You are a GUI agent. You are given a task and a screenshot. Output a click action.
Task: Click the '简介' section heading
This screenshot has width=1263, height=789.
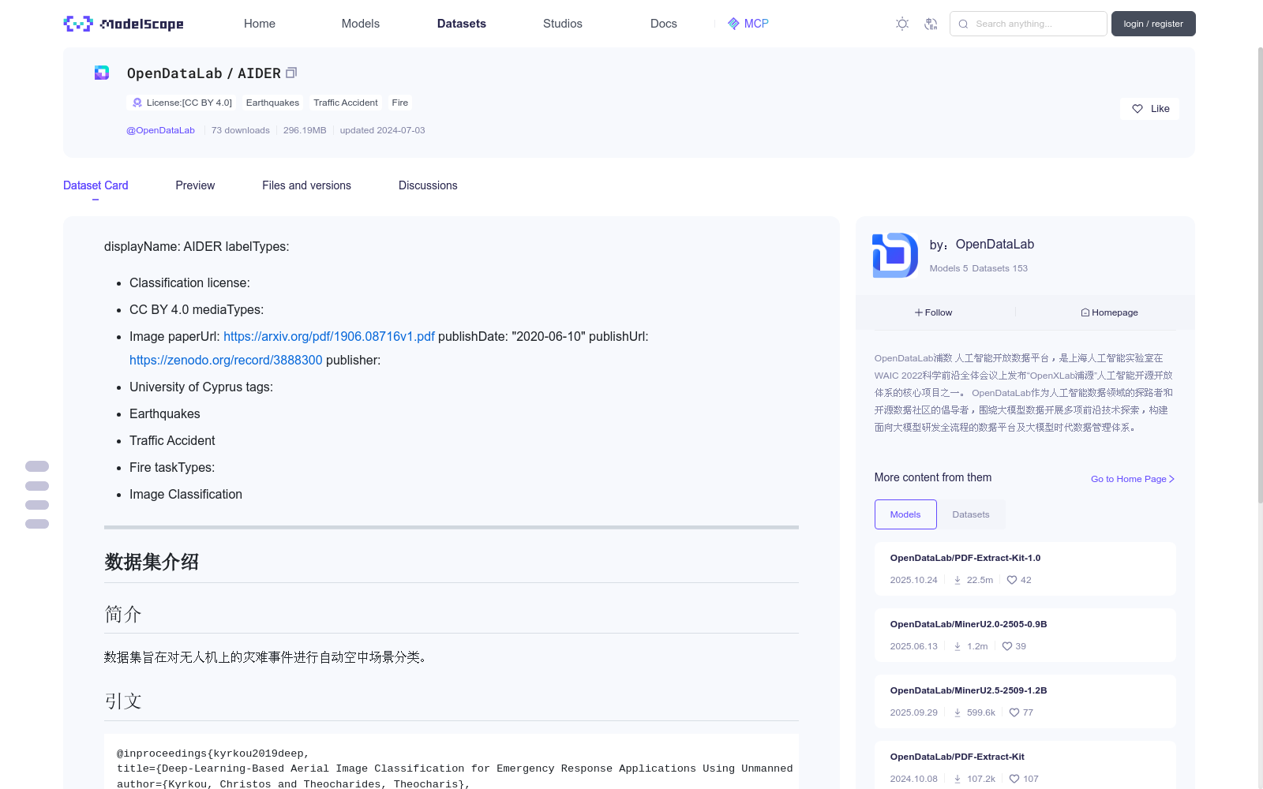pos(123,614)
